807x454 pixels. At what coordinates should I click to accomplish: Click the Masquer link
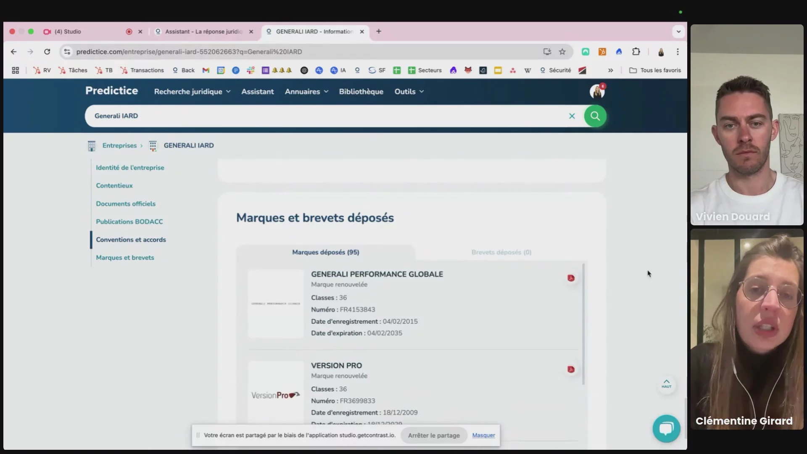coord(483,436)
